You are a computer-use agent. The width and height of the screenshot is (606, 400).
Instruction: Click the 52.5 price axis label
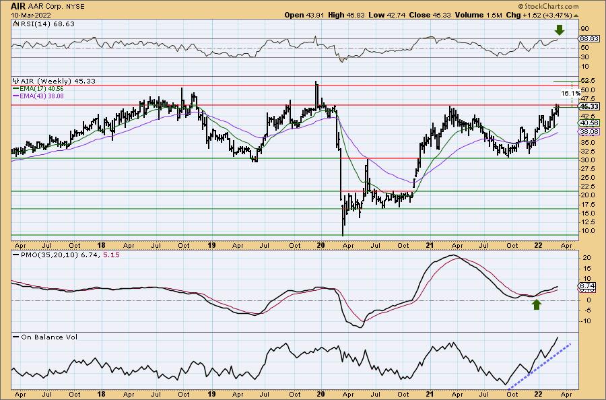(588, 80)
